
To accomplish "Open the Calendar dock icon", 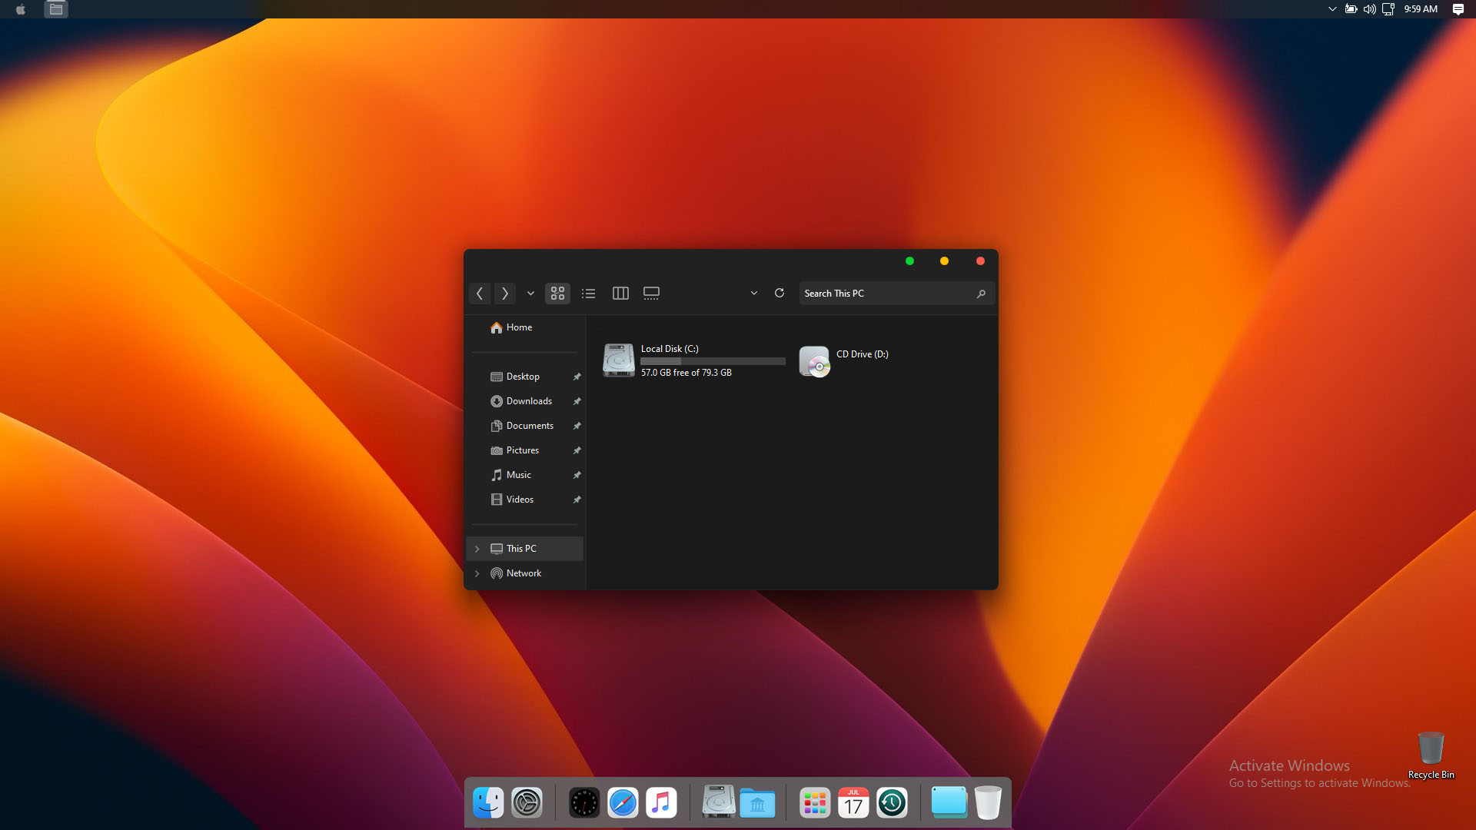I will (853, 803).
